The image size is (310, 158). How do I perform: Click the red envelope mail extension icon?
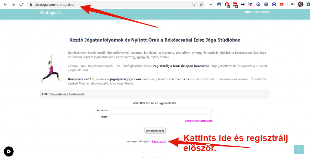point(282,5)
